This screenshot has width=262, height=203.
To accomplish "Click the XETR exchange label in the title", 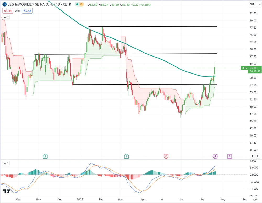I will pos(67,4).
